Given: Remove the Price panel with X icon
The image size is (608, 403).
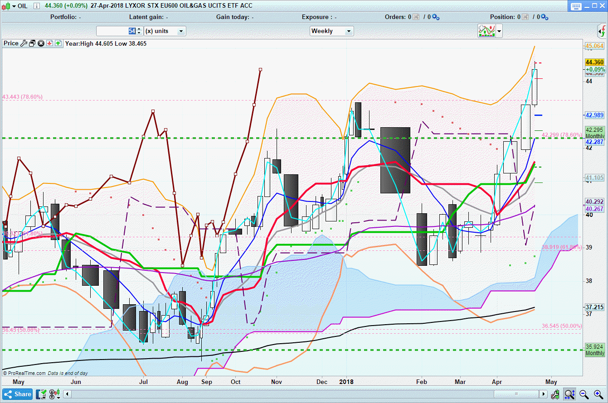Looking at the screenshot, I should 41,43.
